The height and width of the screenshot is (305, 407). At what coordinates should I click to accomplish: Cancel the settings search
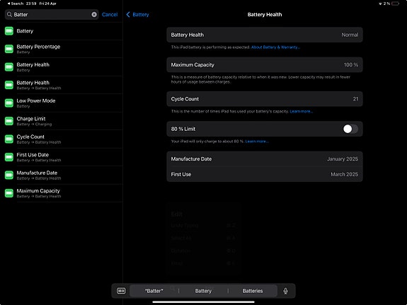click(110, 15)
